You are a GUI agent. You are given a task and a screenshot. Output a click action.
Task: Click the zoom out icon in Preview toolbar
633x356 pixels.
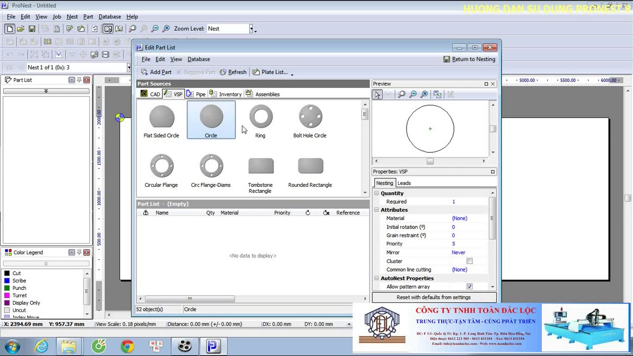(413, 94)
